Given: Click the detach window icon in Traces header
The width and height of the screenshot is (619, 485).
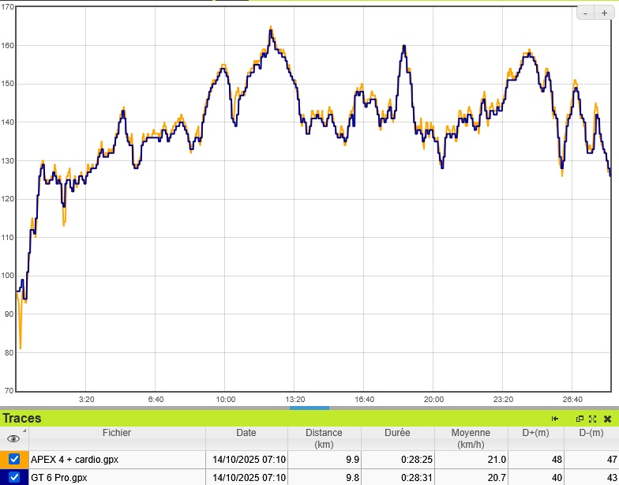Looking at the screenshot, I should pos(580,419).
